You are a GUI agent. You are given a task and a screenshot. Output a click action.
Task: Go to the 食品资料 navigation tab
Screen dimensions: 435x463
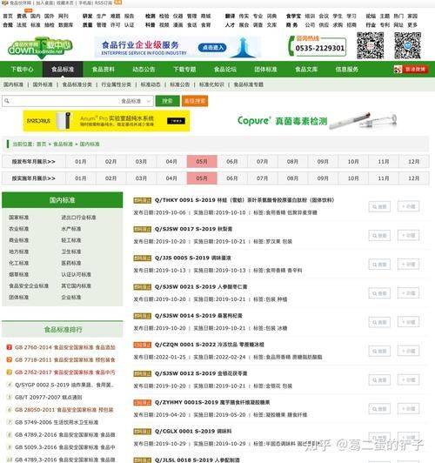point(104,70)
